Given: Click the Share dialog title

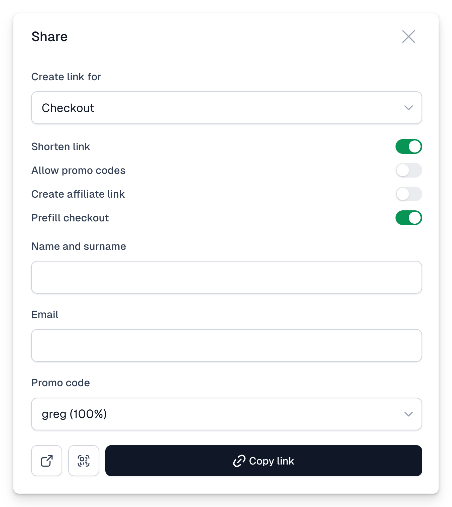Looking at the screenshot, I should tap(49, 36).
